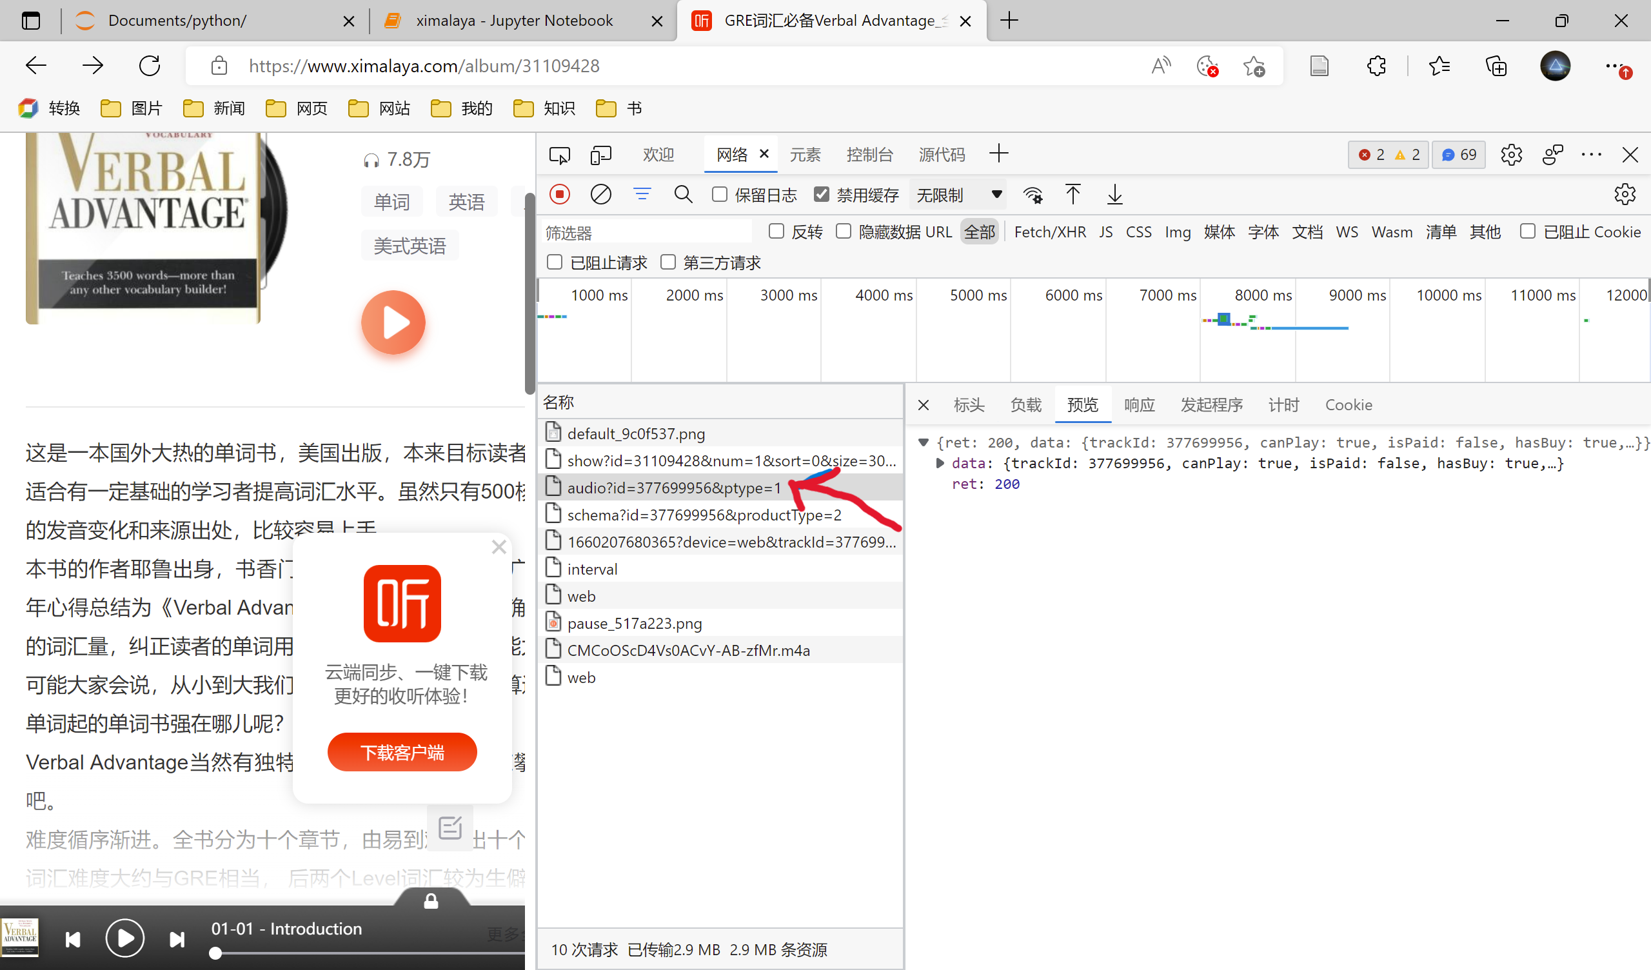Viewport: 1651px width, 970px height.
Task: Skip to the next track in player
Action: 177,939
